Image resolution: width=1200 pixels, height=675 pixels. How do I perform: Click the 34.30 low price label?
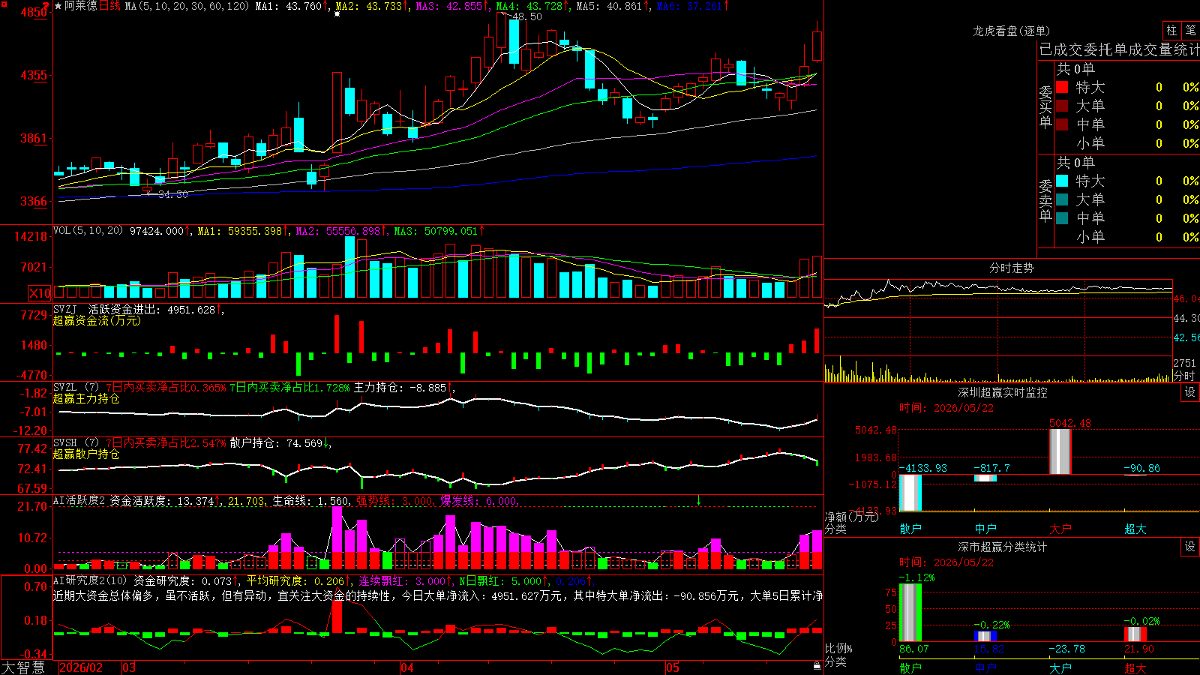pyautogui.click(x=173, y=194)
